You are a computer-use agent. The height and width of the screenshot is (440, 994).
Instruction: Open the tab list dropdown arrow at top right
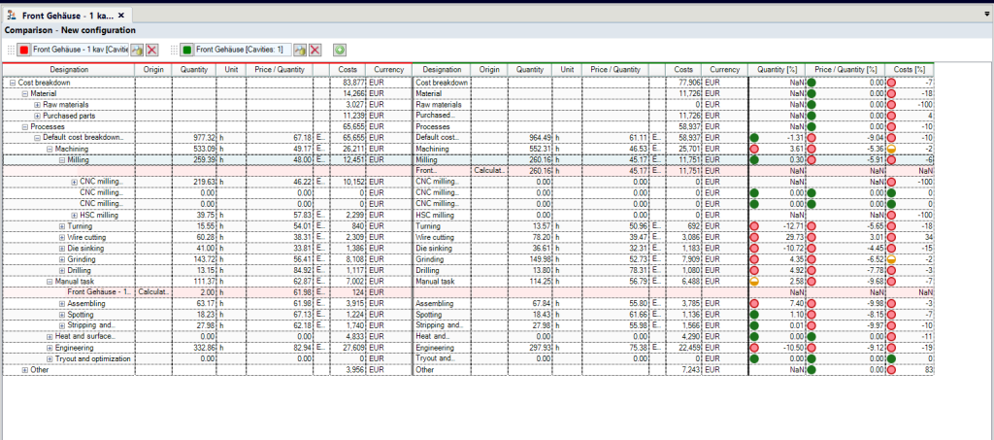click(987, 13)
